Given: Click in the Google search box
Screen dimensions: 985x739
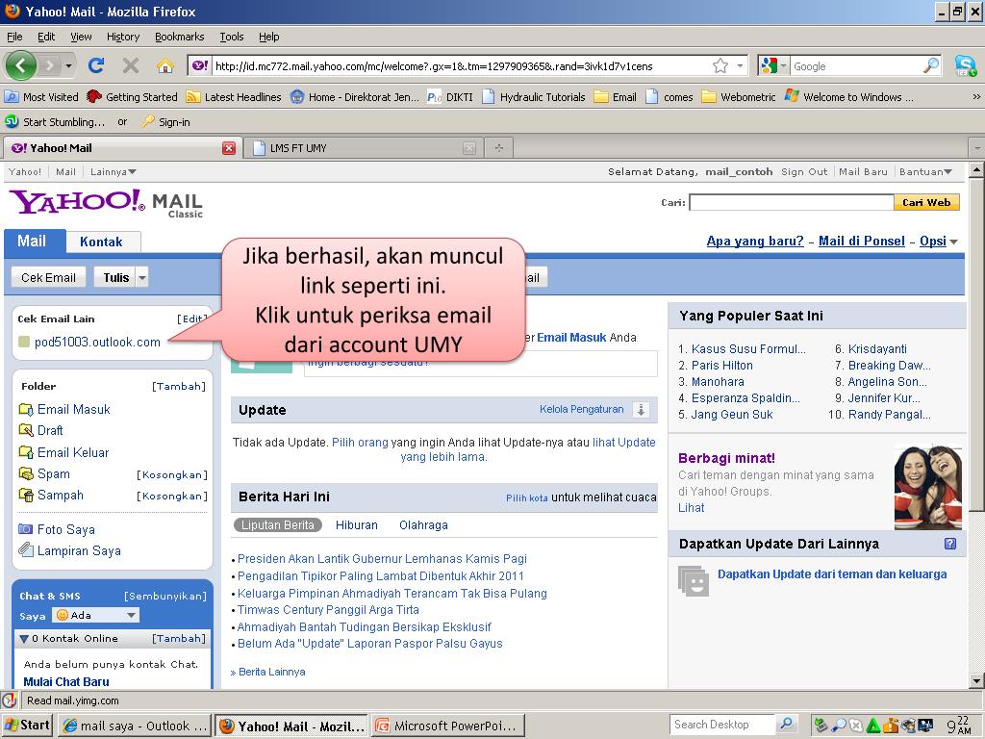Looking at the screenshot, I should [857, 66].
